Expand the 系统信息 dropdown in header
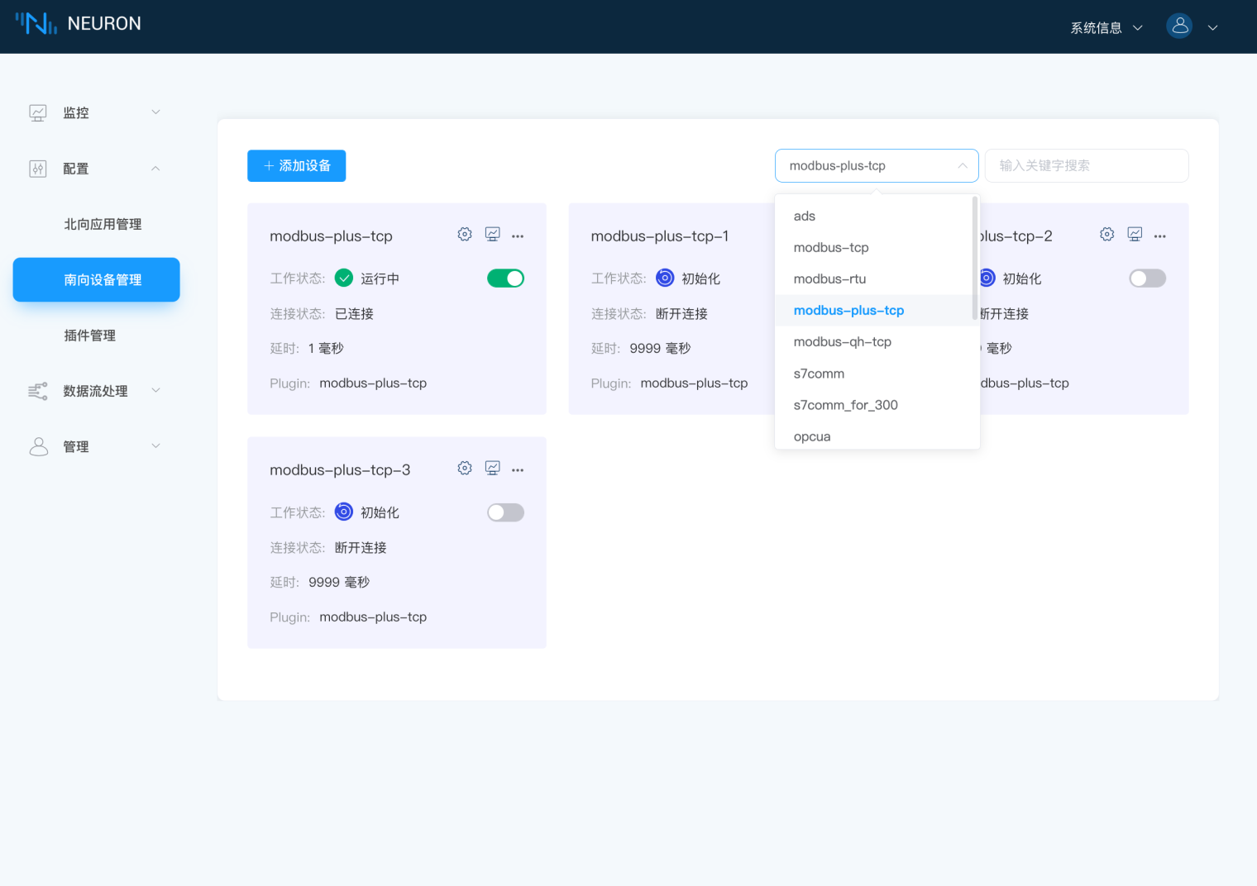This screenshot has width=1257, height=886. [1106, 27]
